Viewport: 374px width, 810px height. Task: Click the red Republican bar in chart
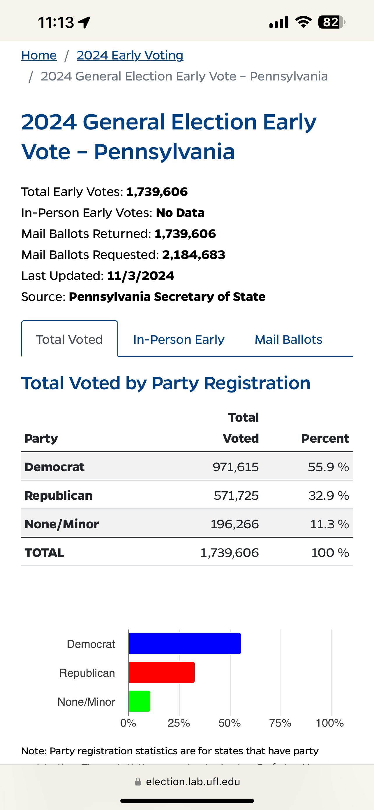pyautogui.click(x=162, y=673)
